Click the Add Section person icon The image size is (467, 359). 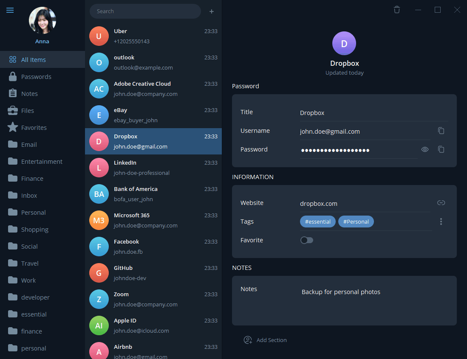click(x=248, y=340)
